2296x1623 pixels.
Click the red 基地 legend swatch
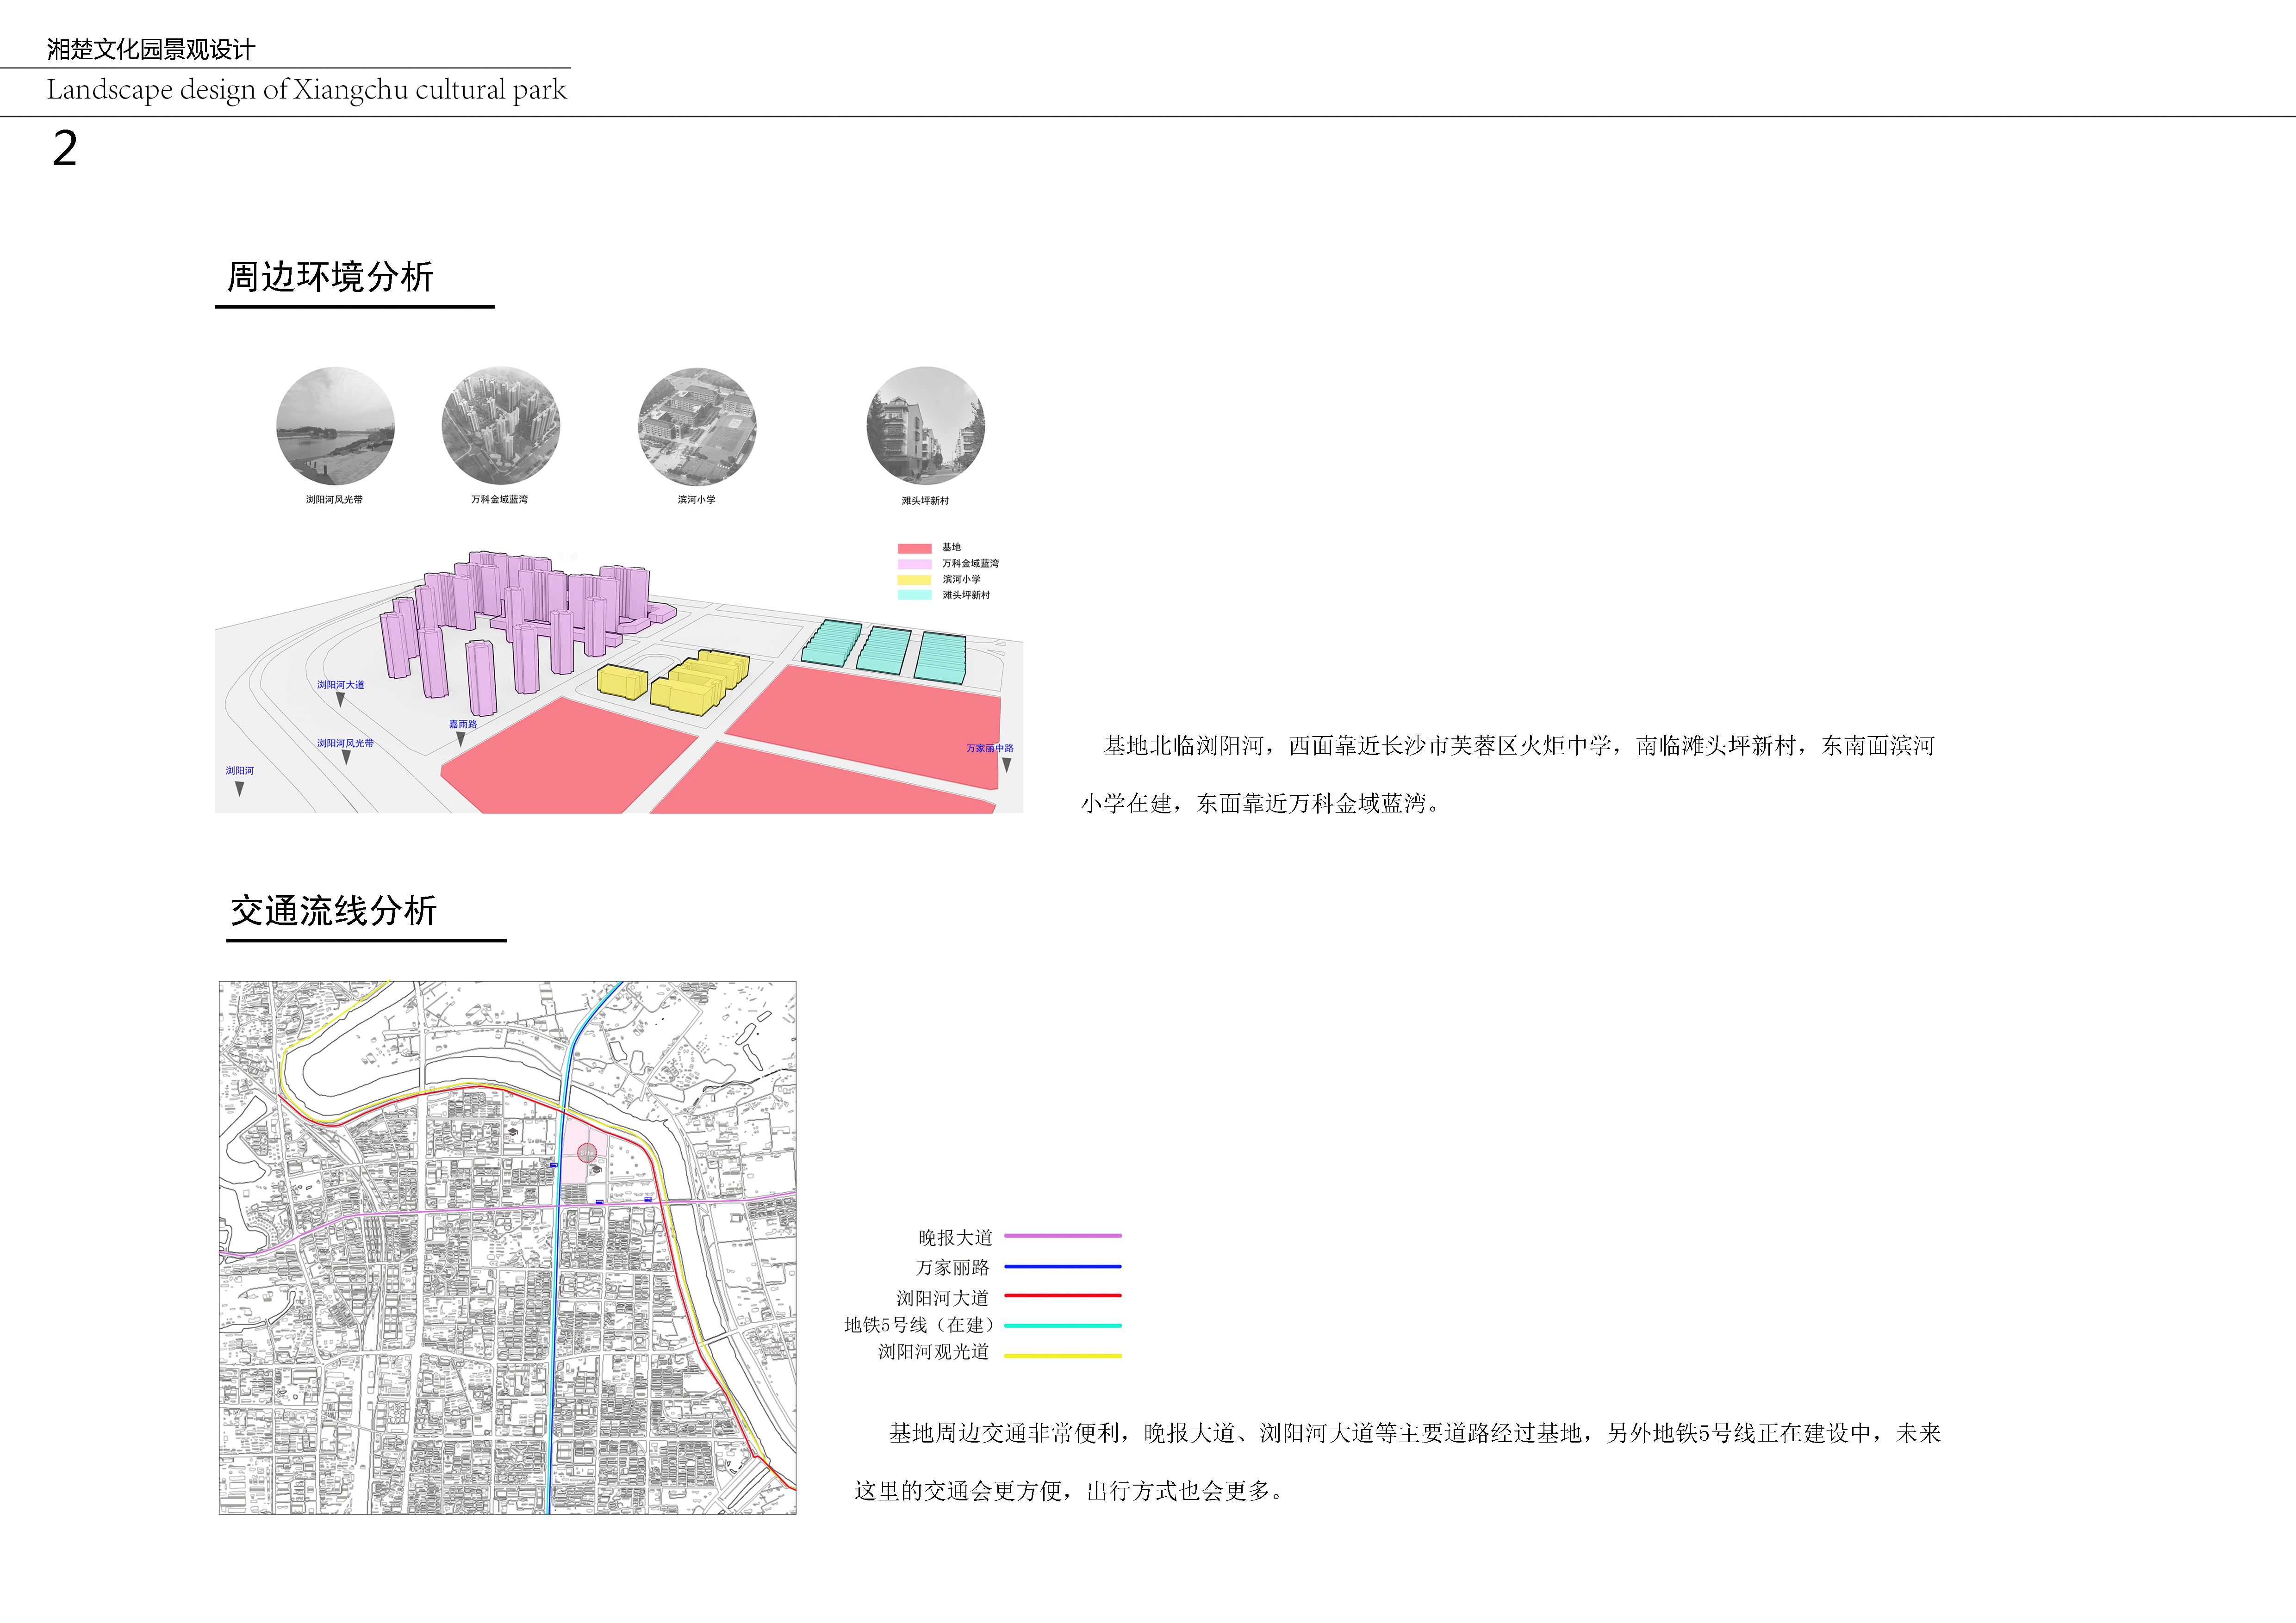pyautogui.click(x=914, y=548)
